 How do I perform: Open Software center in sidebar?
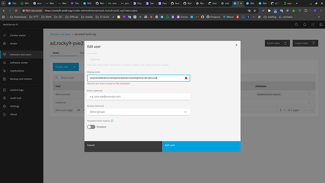click(22, 63)
